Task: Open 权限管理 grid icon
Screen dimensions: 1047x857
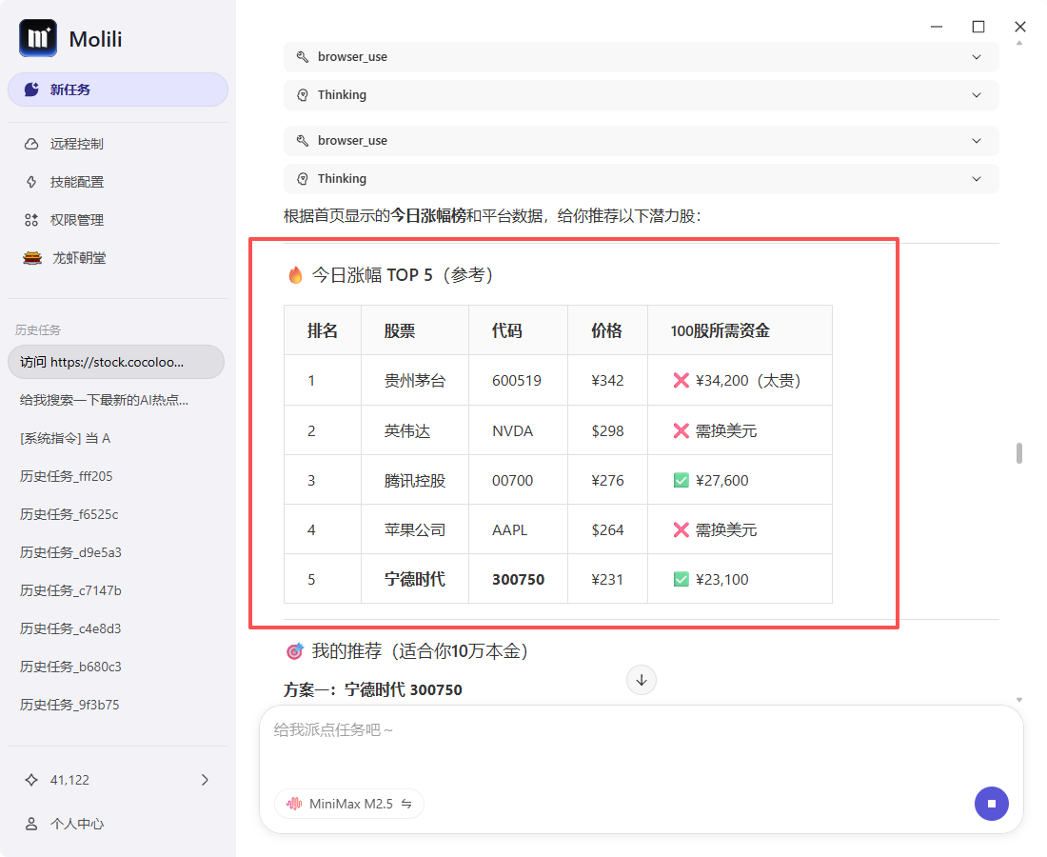Action: coord(31,220)
